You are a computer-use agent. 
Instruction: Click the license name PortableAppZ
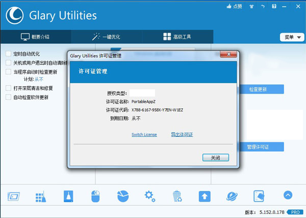(143, 102)
